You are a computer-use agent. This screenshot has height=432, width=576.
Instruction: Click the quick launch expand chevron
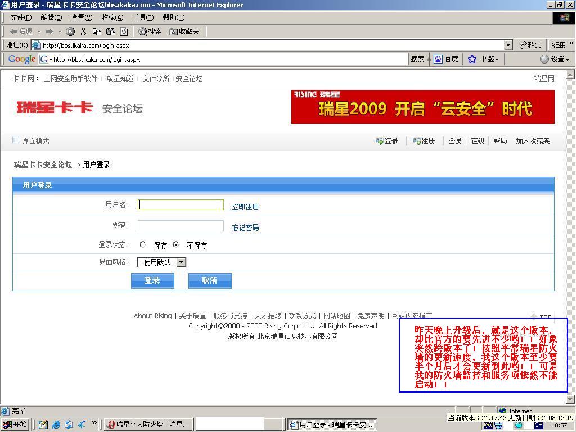coord(94,423)
